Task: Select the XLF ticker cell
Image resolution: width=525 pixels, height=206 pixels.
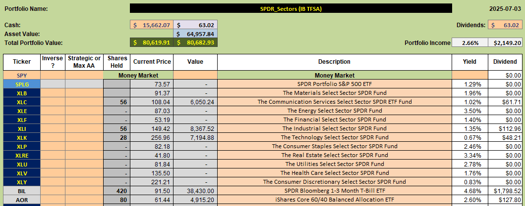Action: click(x=22, y=120)
